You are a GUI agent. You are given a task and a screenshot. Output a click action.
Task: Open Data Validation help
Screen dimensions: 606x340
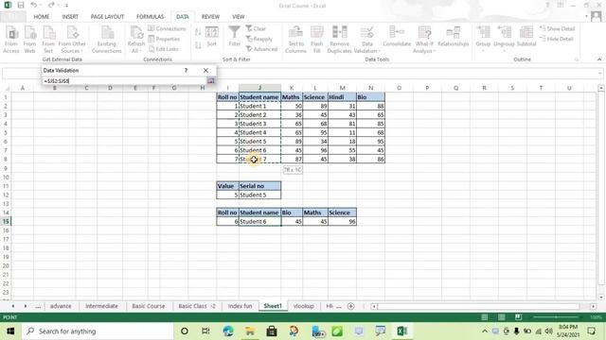click(x=186, y=70)
